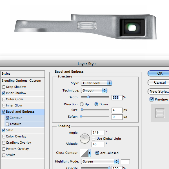This screenshot has height=169, width=169.
Task: Select the Up direction radio button
Action: pos(82,104)
